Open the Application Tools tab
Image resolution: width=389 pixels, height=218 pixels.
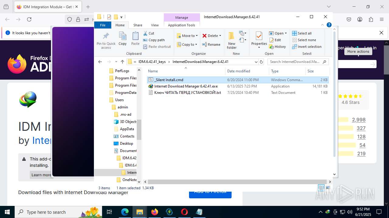coord(181,25)
